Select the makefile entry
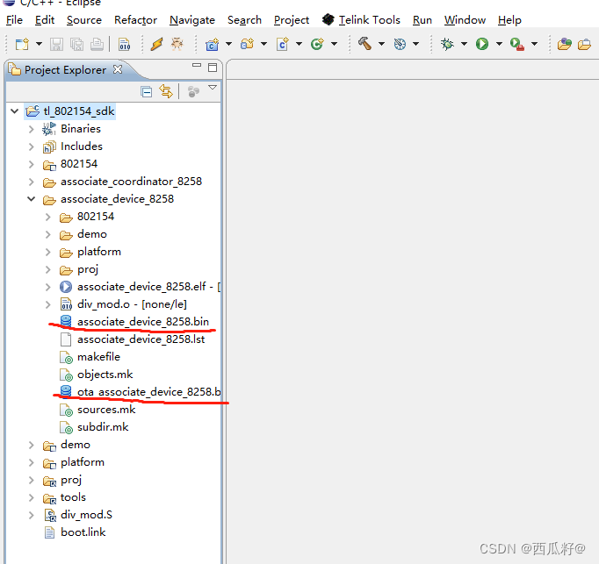599x564 pixels. (x=90, y=357)
